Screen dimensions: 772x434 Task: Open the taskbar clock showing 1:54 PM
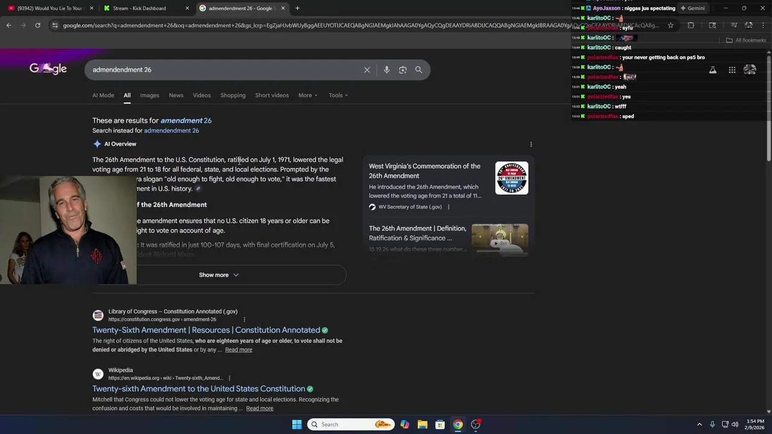(755, 424)
